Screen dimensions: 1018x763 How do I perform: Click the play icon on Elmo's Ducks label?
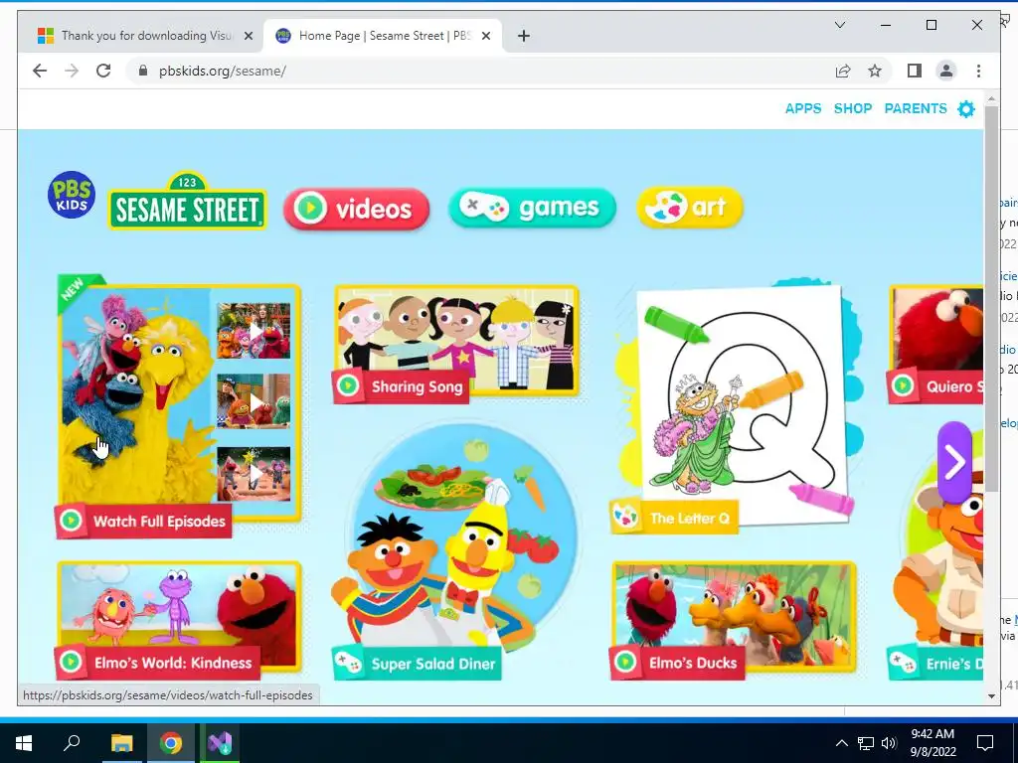tap(626, 662)
